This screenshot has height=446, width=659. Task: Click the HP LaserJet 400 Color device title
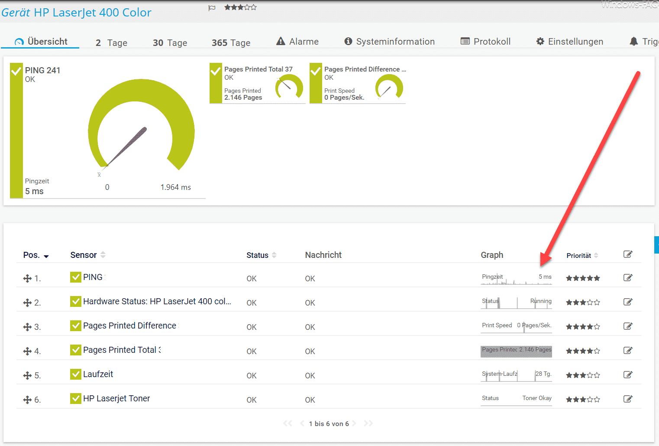click(x=92, y=13)
